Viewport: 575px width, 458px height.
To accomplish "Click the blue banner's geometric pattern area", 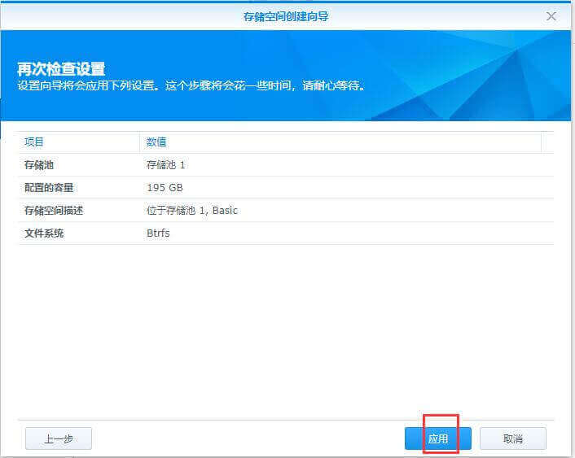I will coord(489,73).
